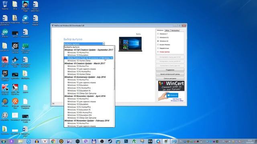The height and width of the screenshot is (144, 257).
Task: Open the Выбрать выпуск edition combo box
Action: pos(84,44)
